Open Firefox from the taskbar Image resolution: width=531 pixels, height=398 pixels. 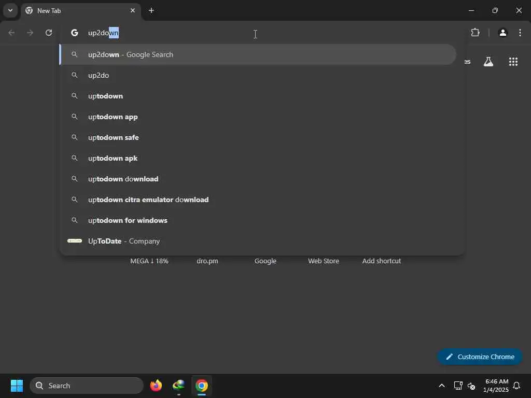coord(156,386)
